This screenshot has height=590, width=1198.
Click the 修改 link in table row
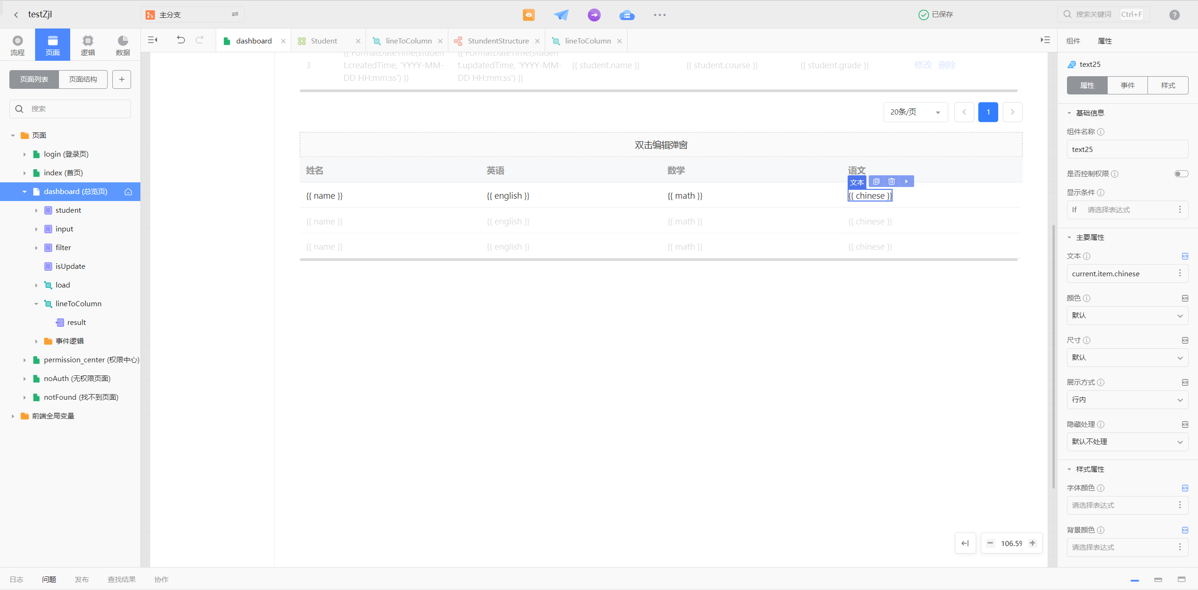pyautogui.click(x=923, y=65)
